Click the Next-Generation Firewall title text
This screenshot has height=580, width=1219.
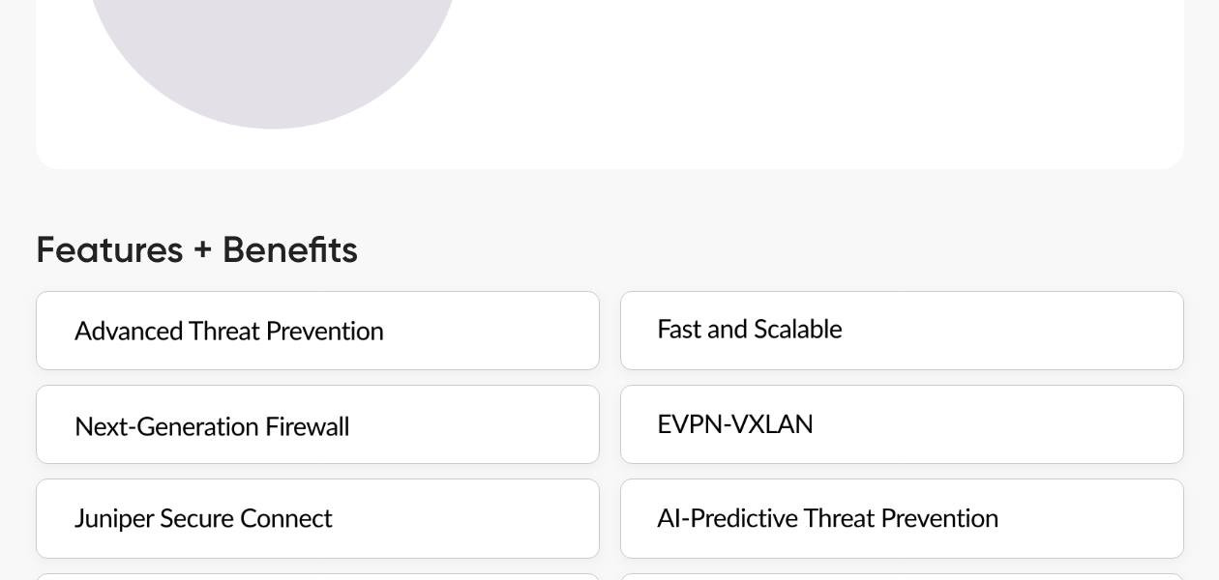212,426
